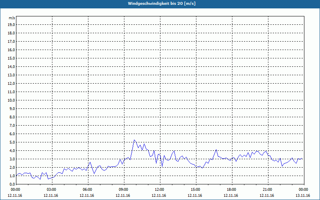Select the '03:00' time label
Image resolution: width=320 pixels, height=200 pixels.
click(x=52, y=190)
